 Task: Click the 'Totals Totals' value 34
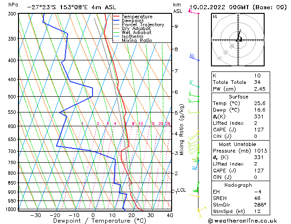pos(257,82)
